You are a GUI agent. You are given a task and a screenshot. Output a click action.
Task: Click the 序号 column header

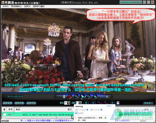pyautogui.click(x=10, y=110)
